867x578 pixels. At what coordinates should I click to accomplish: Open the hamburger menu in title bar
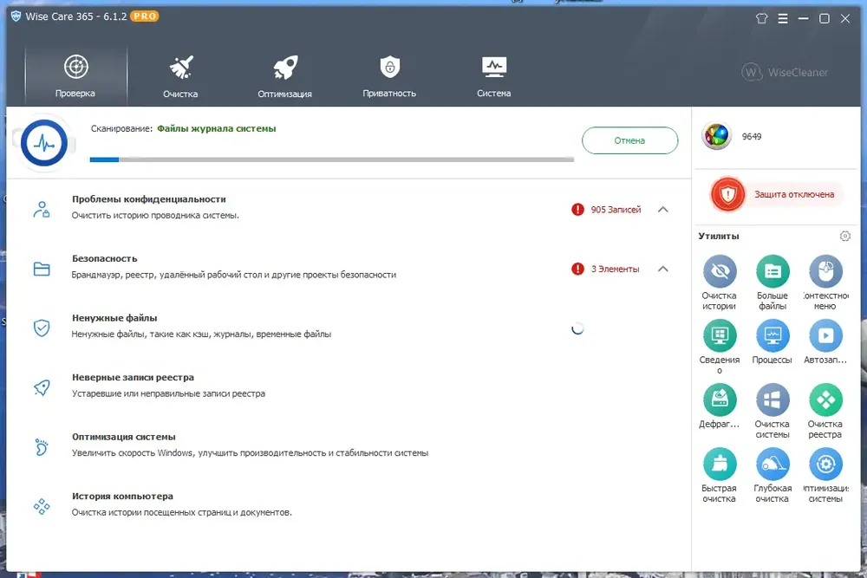pos(782,18)
